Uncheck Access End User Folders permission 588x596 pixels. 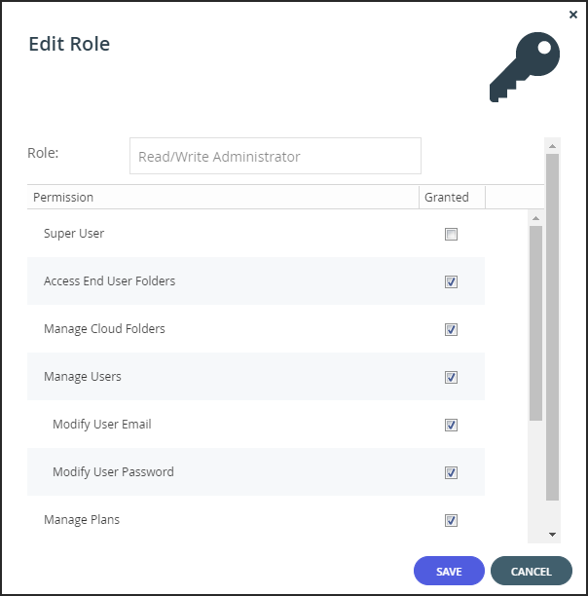[451, 282]
